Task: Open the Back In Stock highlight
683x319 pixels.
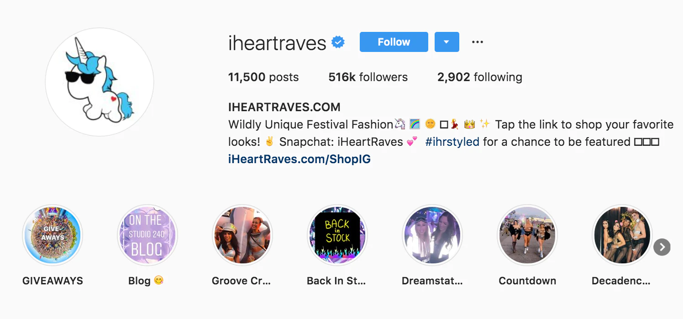Action: tap(337, 235)
